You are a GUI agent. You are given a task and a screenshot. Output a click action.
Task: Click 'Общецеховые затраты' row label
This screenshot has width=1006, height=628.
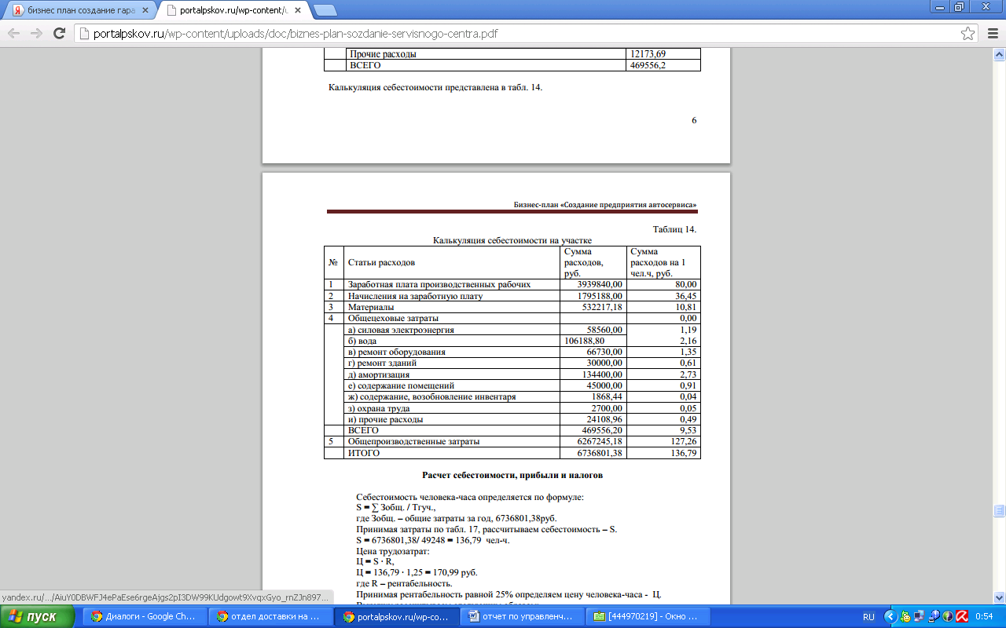[393, 319]
